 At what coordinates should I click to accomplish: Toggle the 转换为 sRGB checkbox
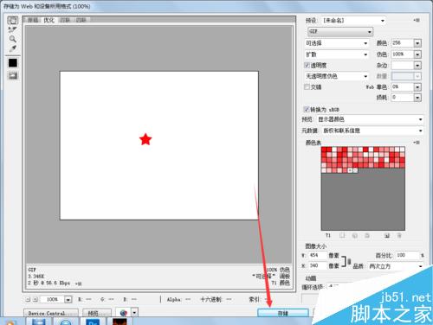(x=307, y=109)
